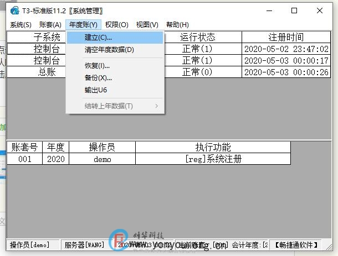Select second 控制台 row cell

37,60
